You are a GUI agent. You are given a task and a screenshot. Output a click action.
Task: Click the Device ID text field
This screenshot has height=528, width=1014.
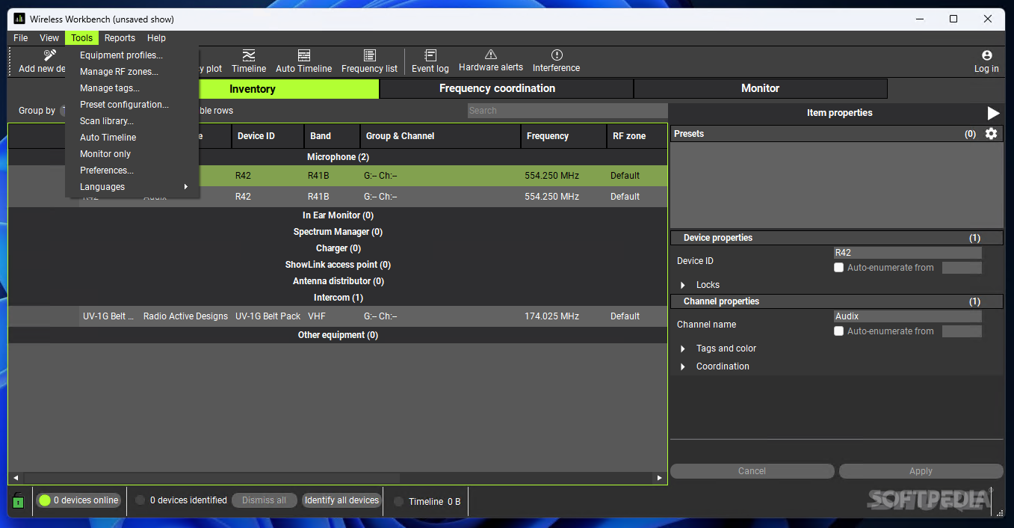click(907, 253)
